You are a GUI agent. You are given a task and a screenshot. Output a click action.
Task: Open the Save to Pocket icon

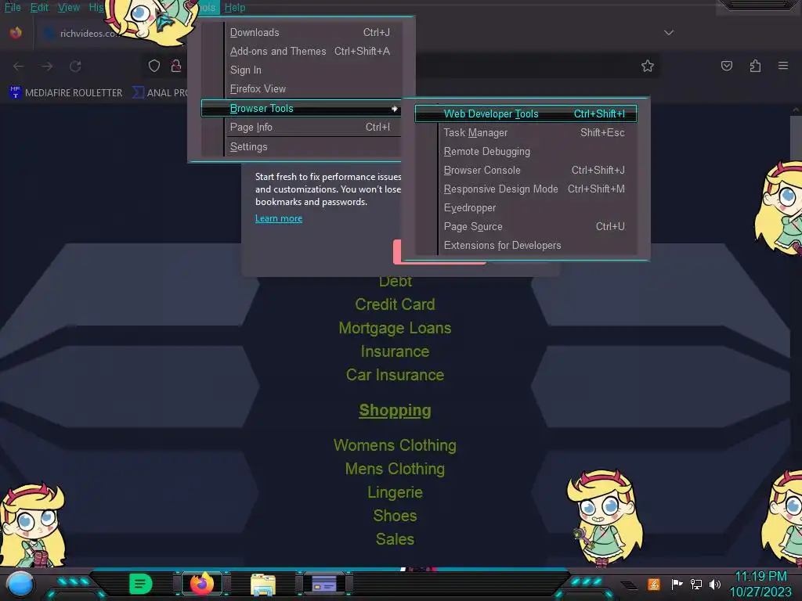726,66
